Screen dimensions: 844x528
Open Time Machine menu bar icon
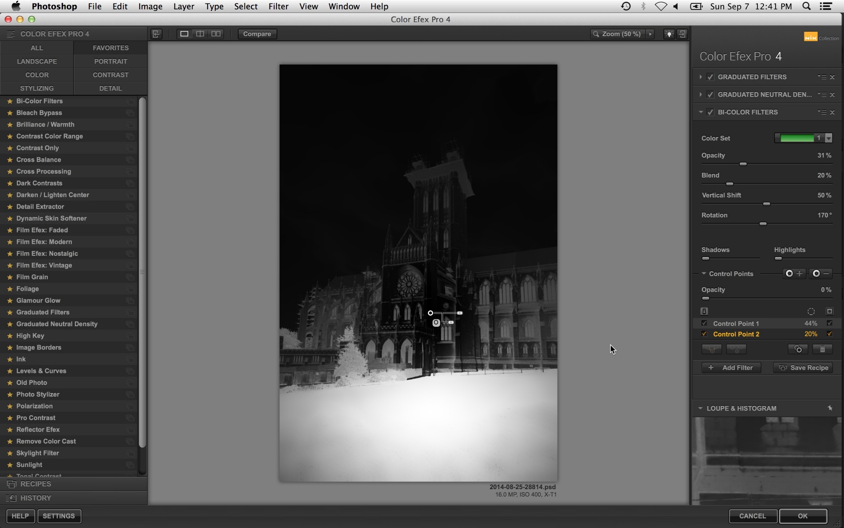click(x=626, y=6)
